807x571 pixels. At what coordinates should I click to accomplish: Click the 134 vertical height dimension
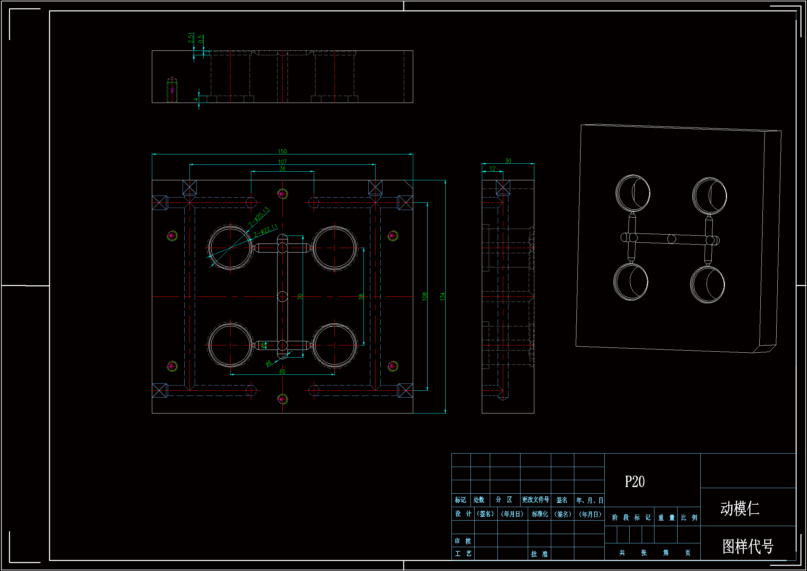(x=443, y=296)
